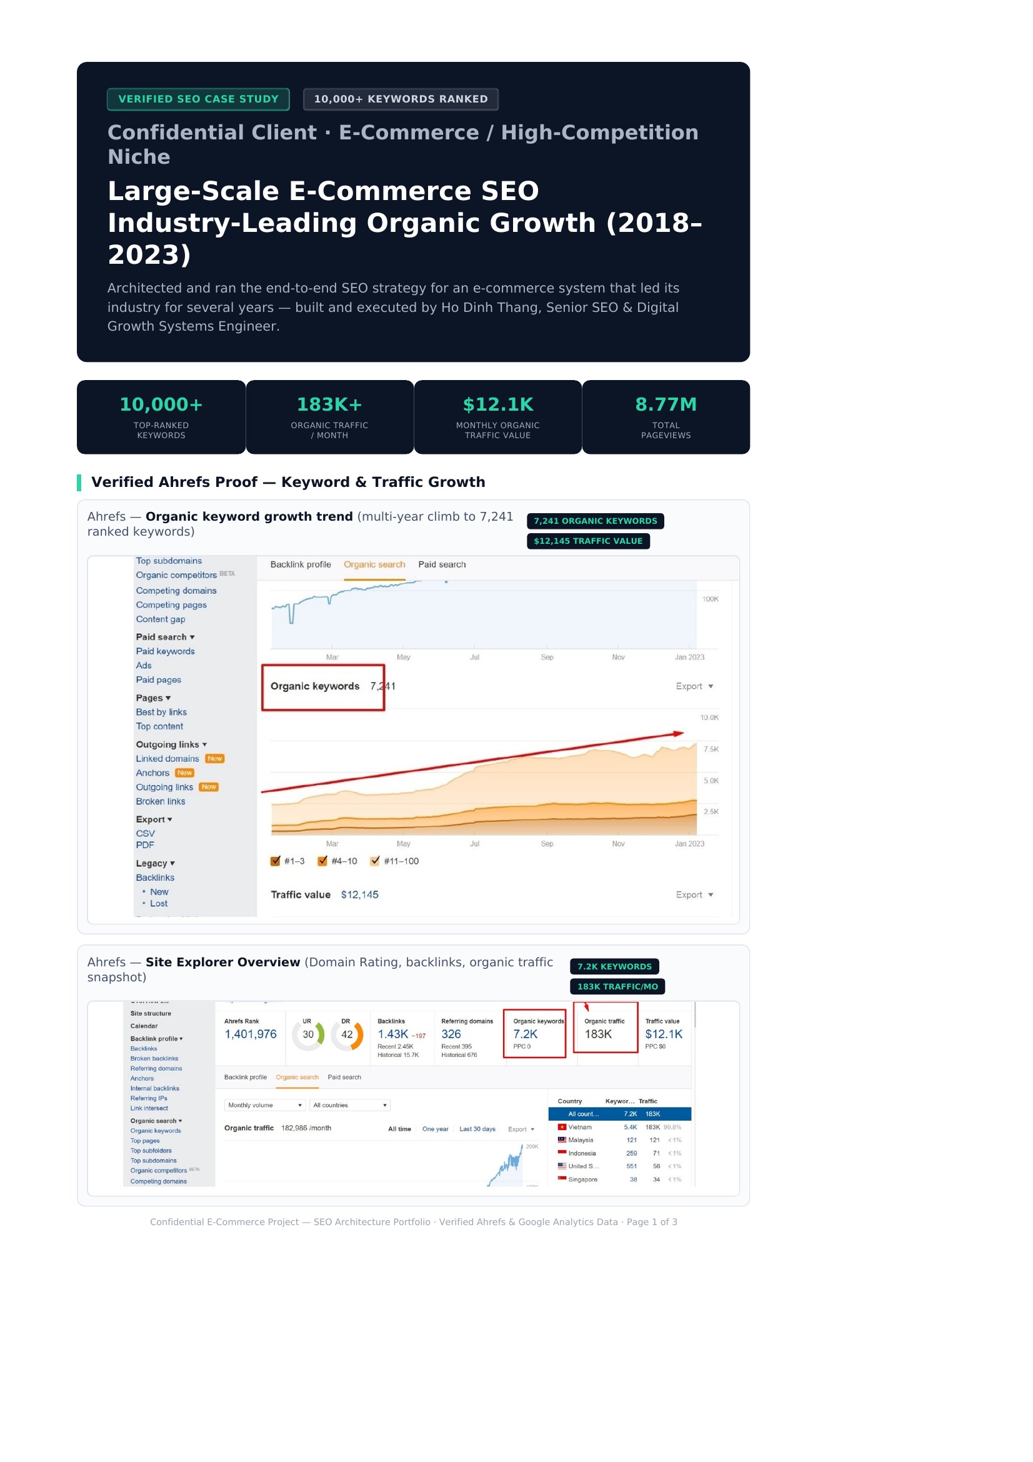This screenshot has height=1462, width=1033.
Task: Open the Monthly volume dropdown
Action: [x=265, y=1104]
